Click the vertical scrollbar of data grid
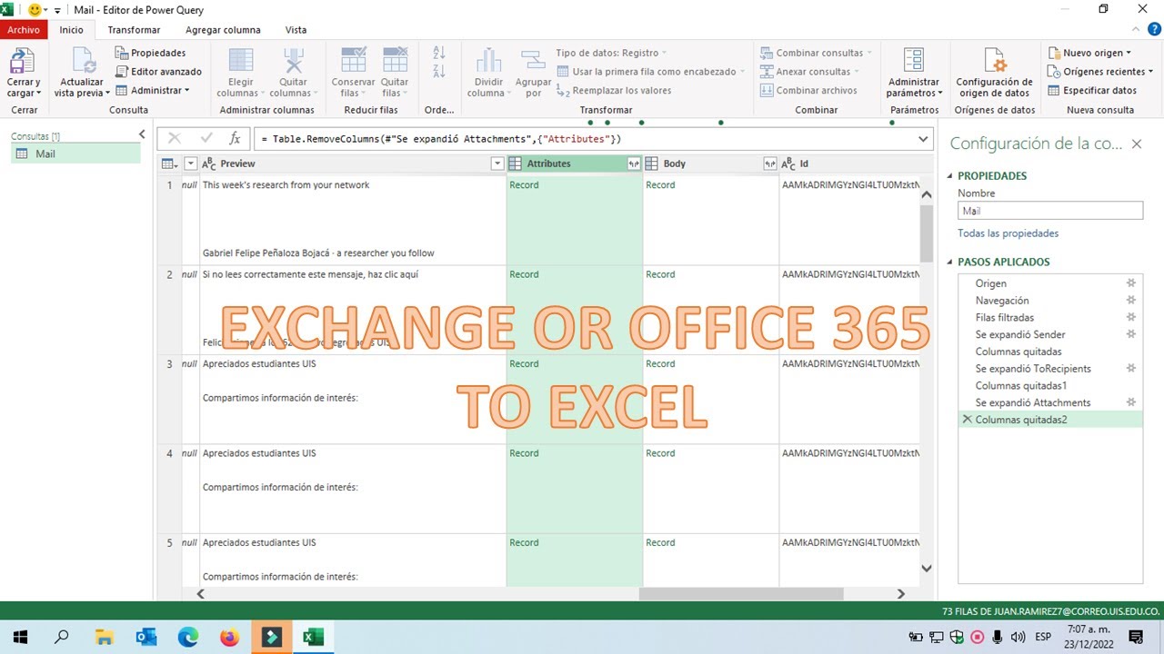This screenshot has height=654, width=1164. [927, 232]
